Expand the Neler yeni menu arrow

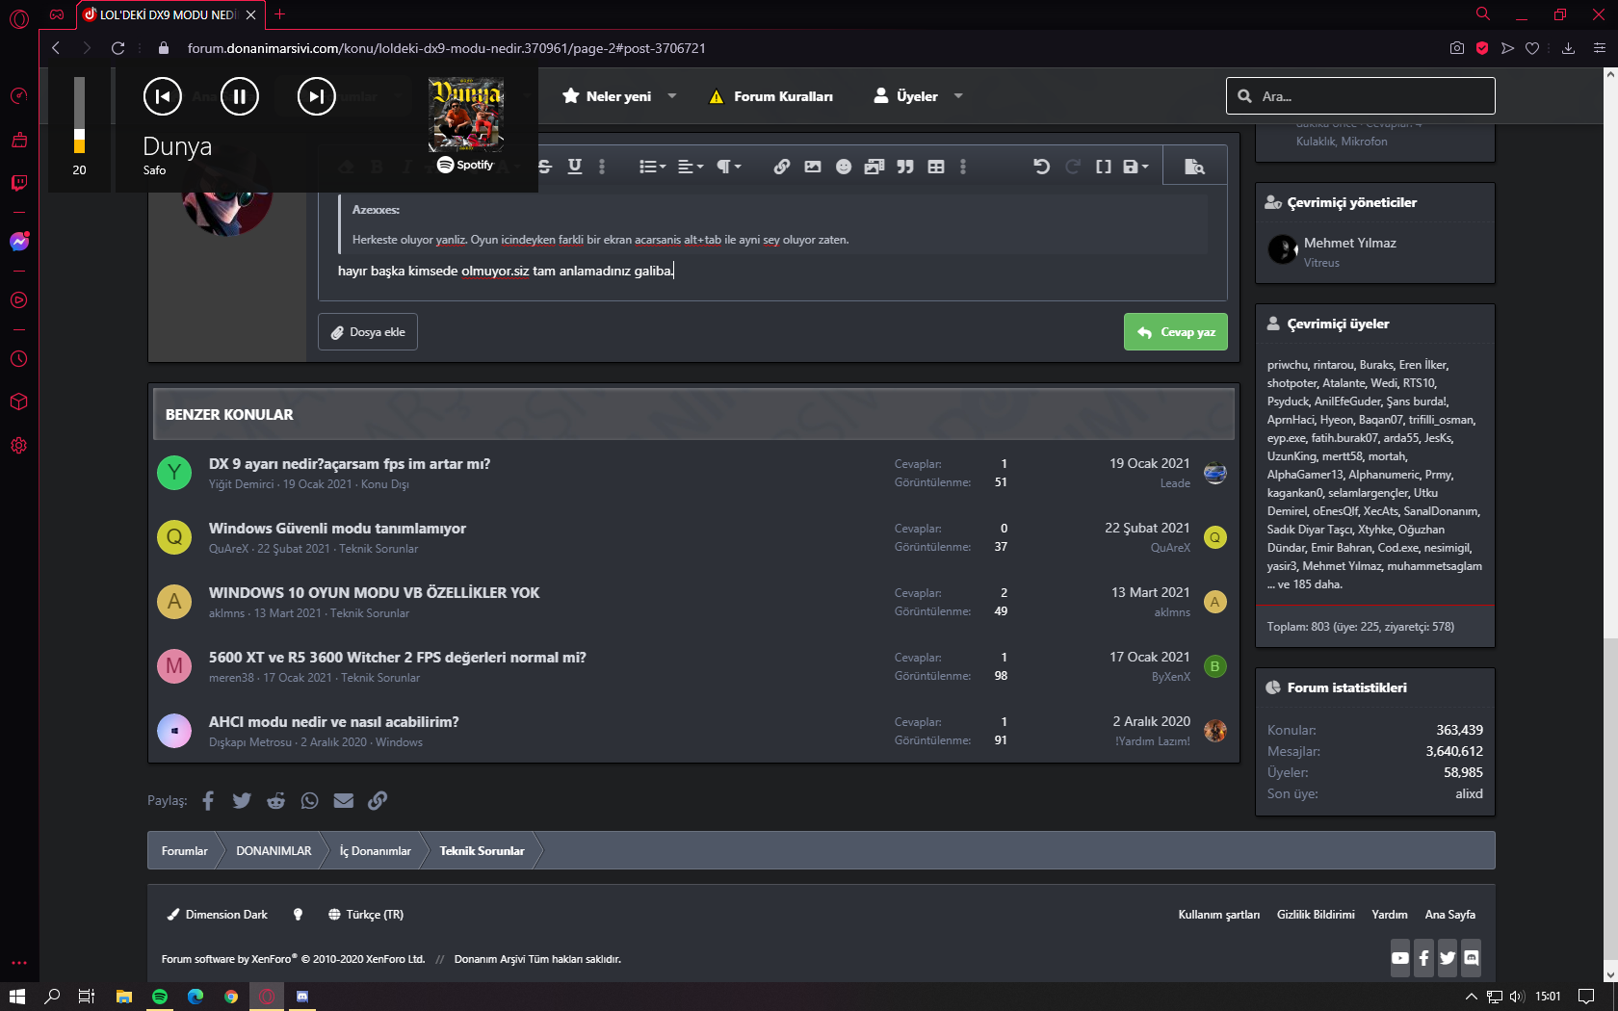[672, 96]
